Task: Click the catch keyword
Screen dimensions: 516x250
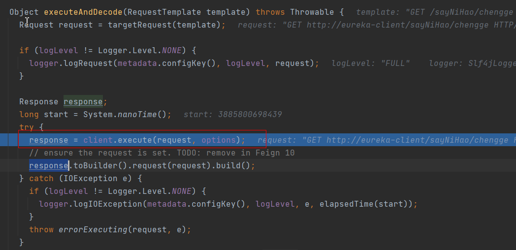Action: pyautogui.click(x=41, y=178)
